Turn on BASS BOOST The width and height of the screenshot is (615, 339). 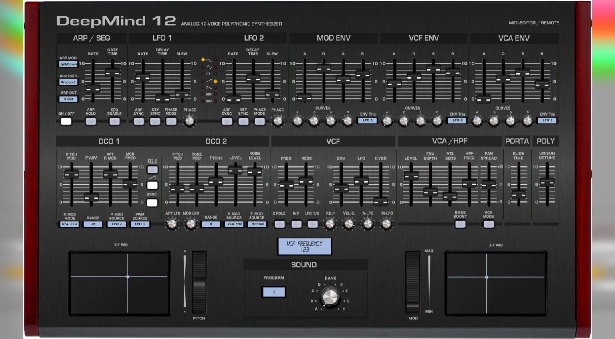pyautogui.click(x=460, y=224)
